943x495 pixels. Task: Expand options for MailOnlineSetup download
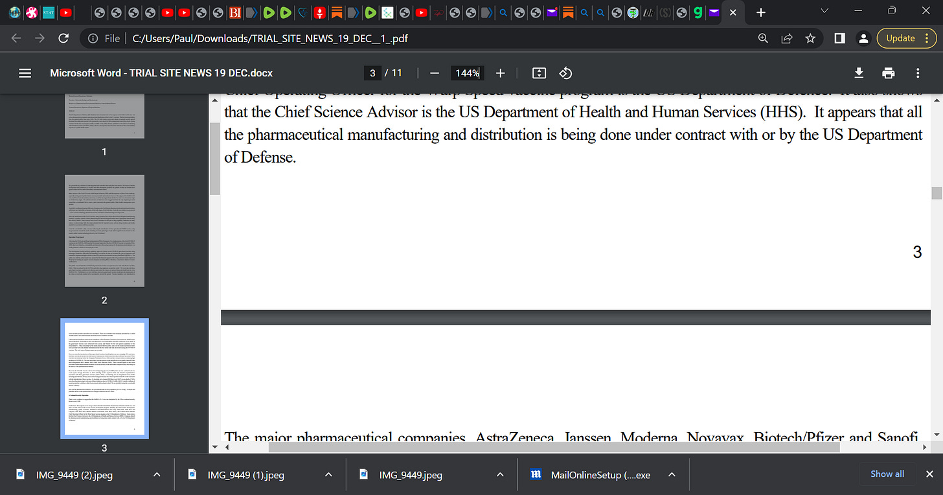point(672,474)
